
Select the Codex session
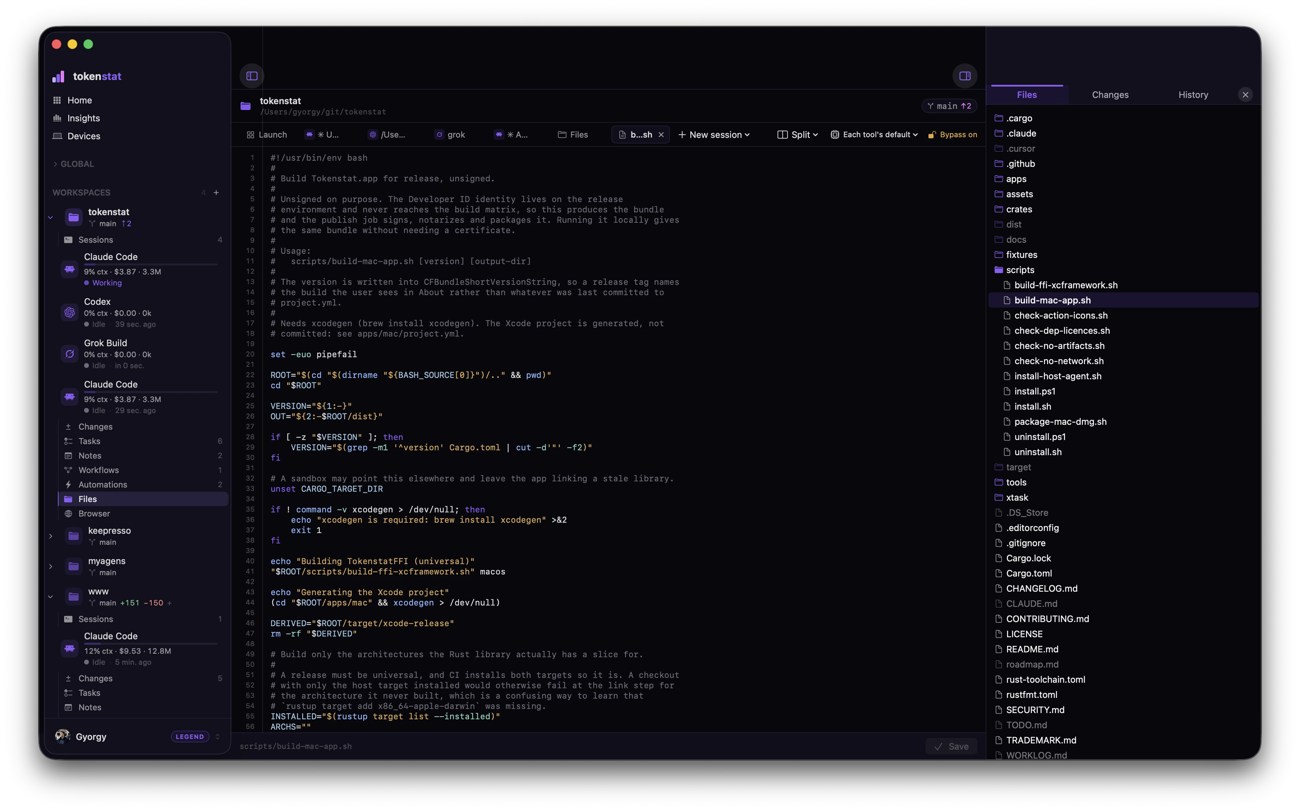pyautogui.click(x=143, y=313)
